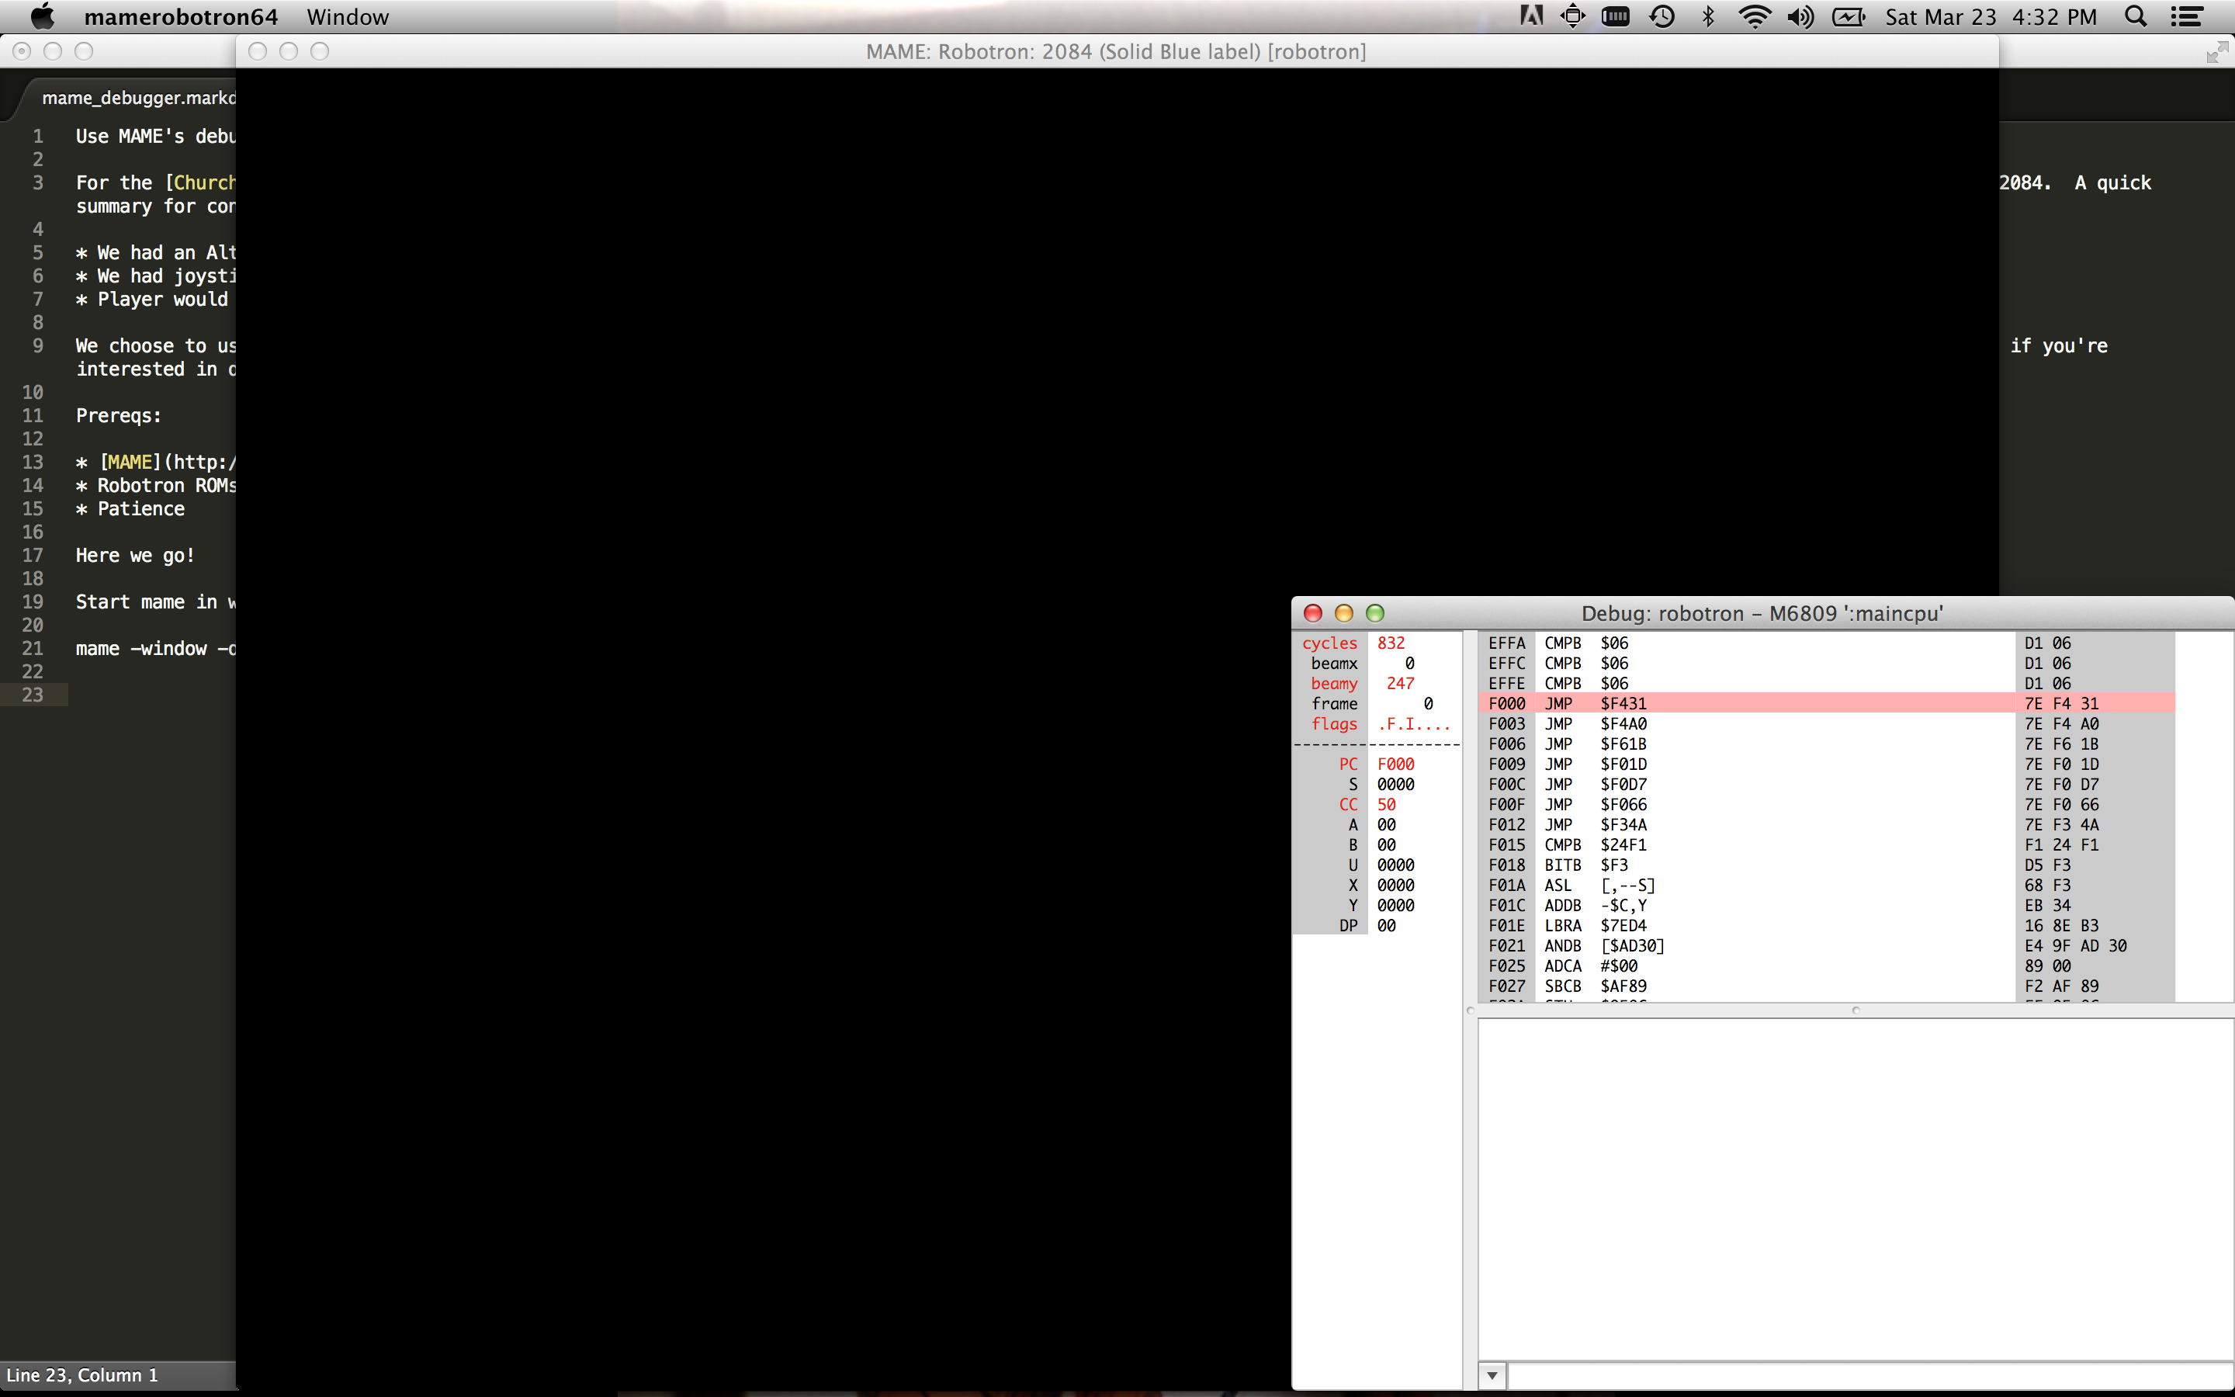Click the fullscreen expand arrow on MAME window

(2216, 52)
